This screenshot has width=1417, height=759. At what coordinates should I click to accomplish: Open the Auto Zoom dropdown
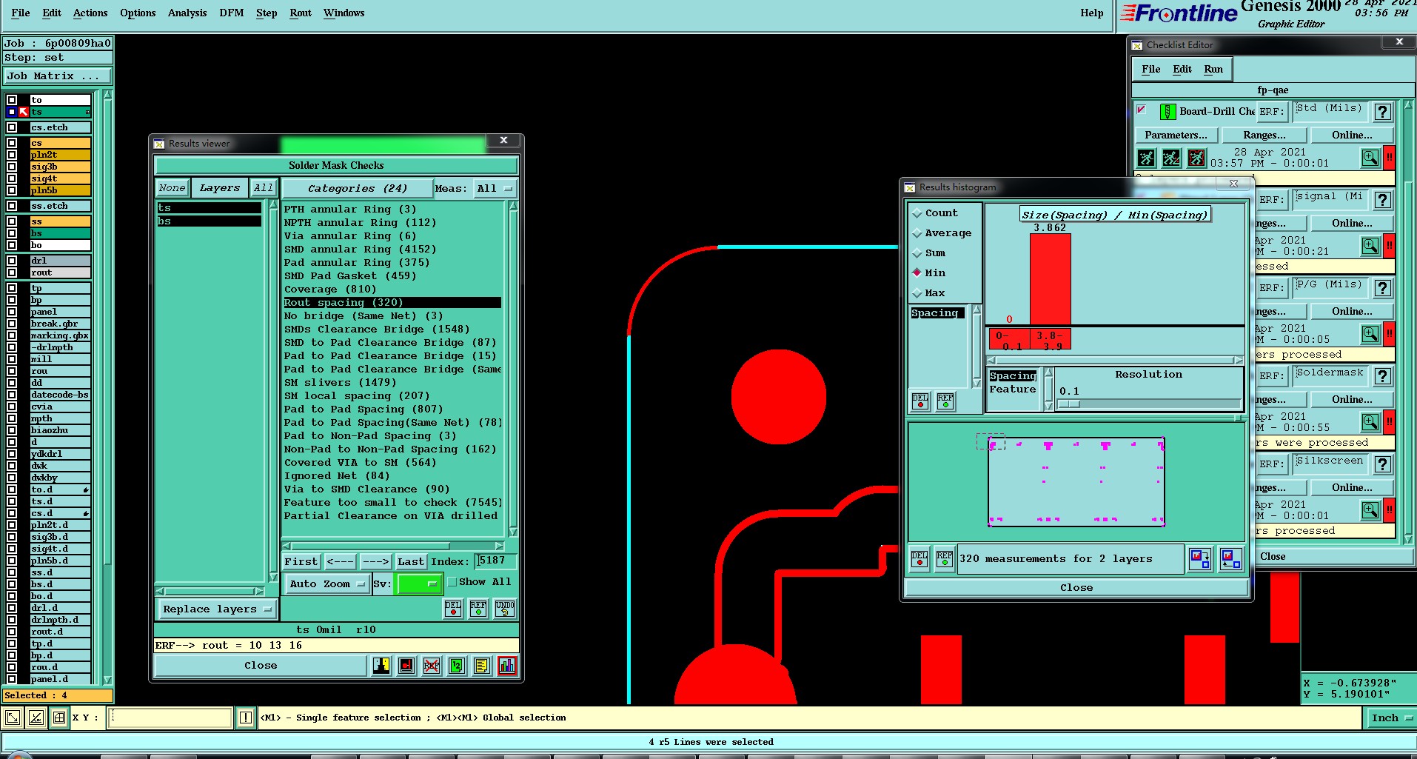326,584
